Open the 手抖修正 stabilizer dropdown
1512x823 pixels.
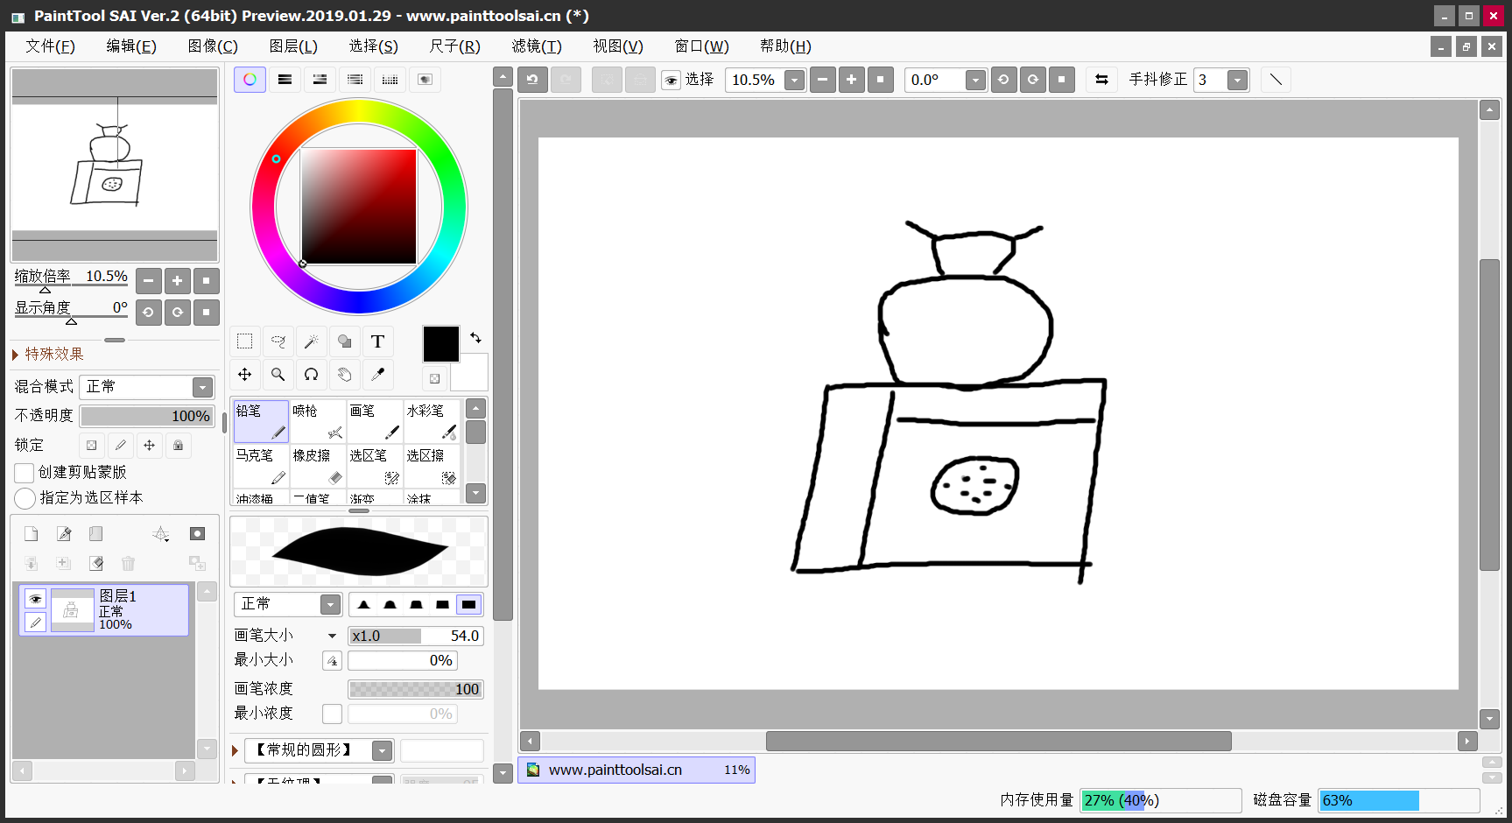pos(1237,80)
